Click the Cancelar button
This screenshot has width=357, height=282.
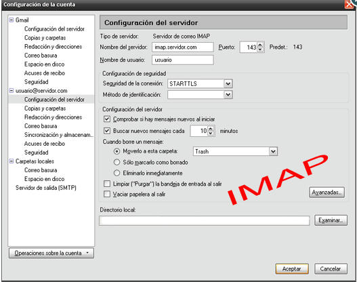tap(331, 269)
